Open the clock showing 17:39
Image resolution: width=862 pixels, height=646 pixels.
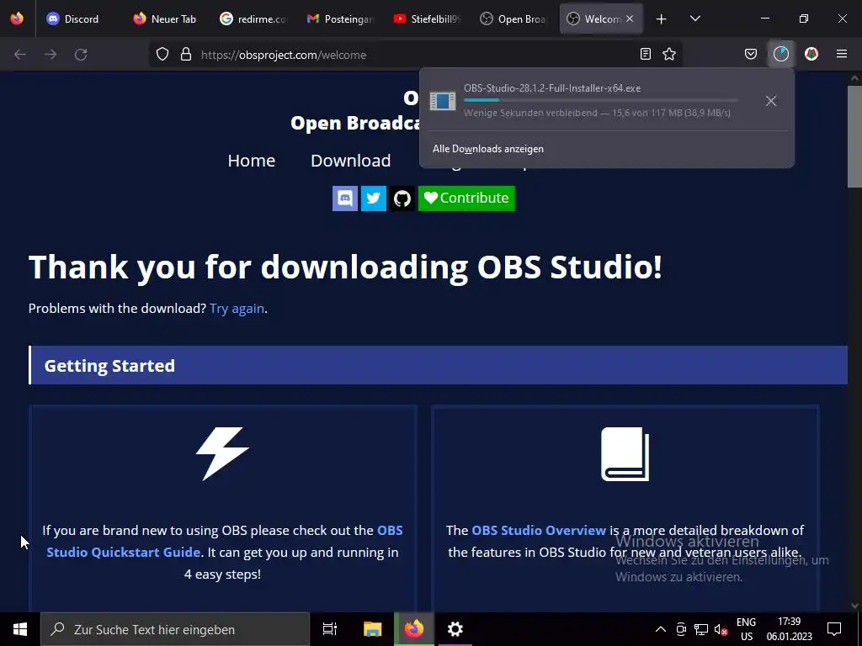pyautogui.click(x=790, y=629)
